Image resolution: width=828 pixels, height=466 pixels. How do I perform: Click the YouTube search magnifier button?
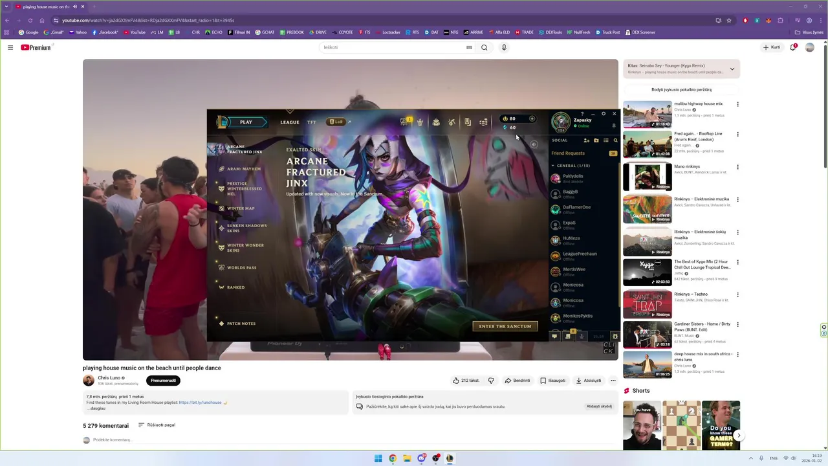[484, 47]
